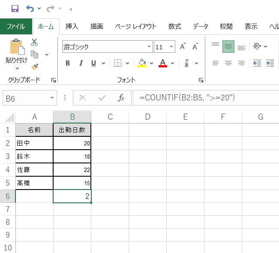The height and width of the screenshot is (253, 279).
Task: Click the Cut scissors icon
Action: pos(34,42)
